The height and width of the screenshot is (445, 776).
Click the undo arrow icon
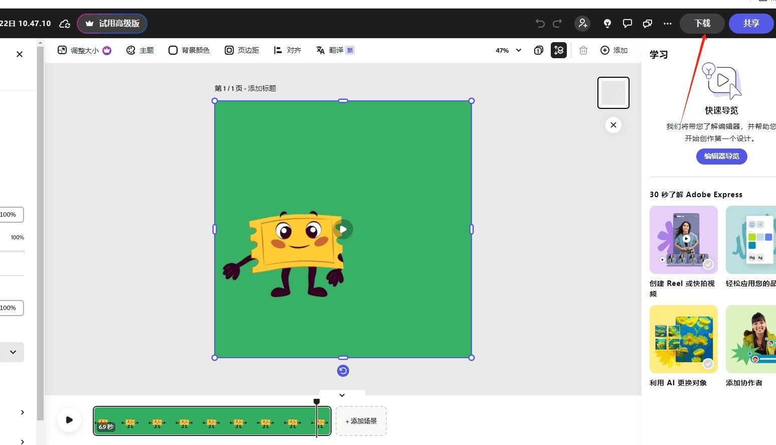(540, 23)
